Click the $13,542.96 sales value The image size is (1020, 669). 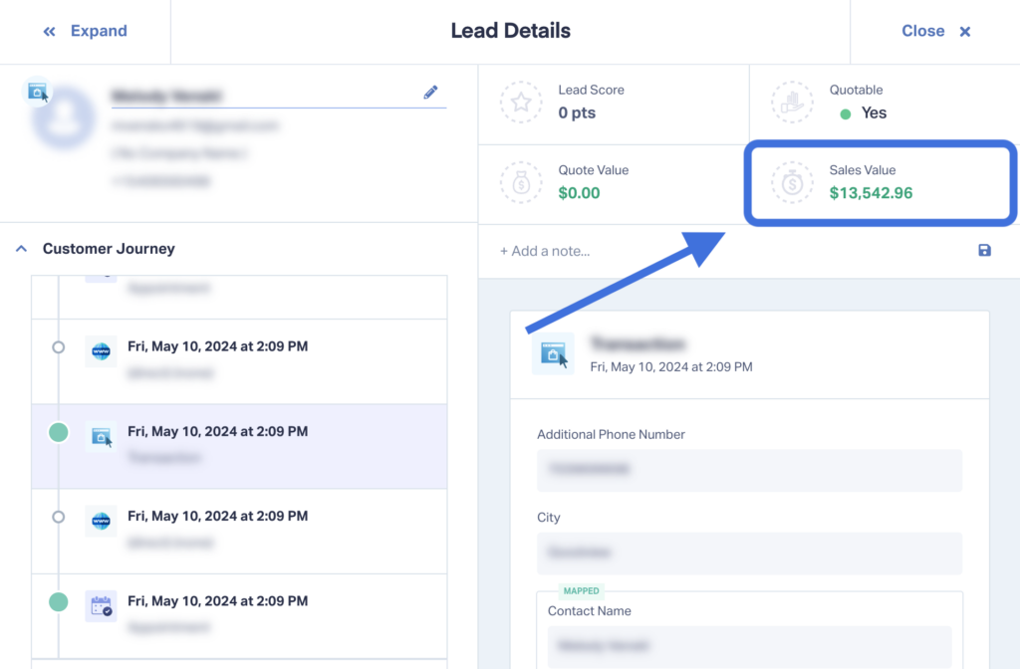point(871,193)
